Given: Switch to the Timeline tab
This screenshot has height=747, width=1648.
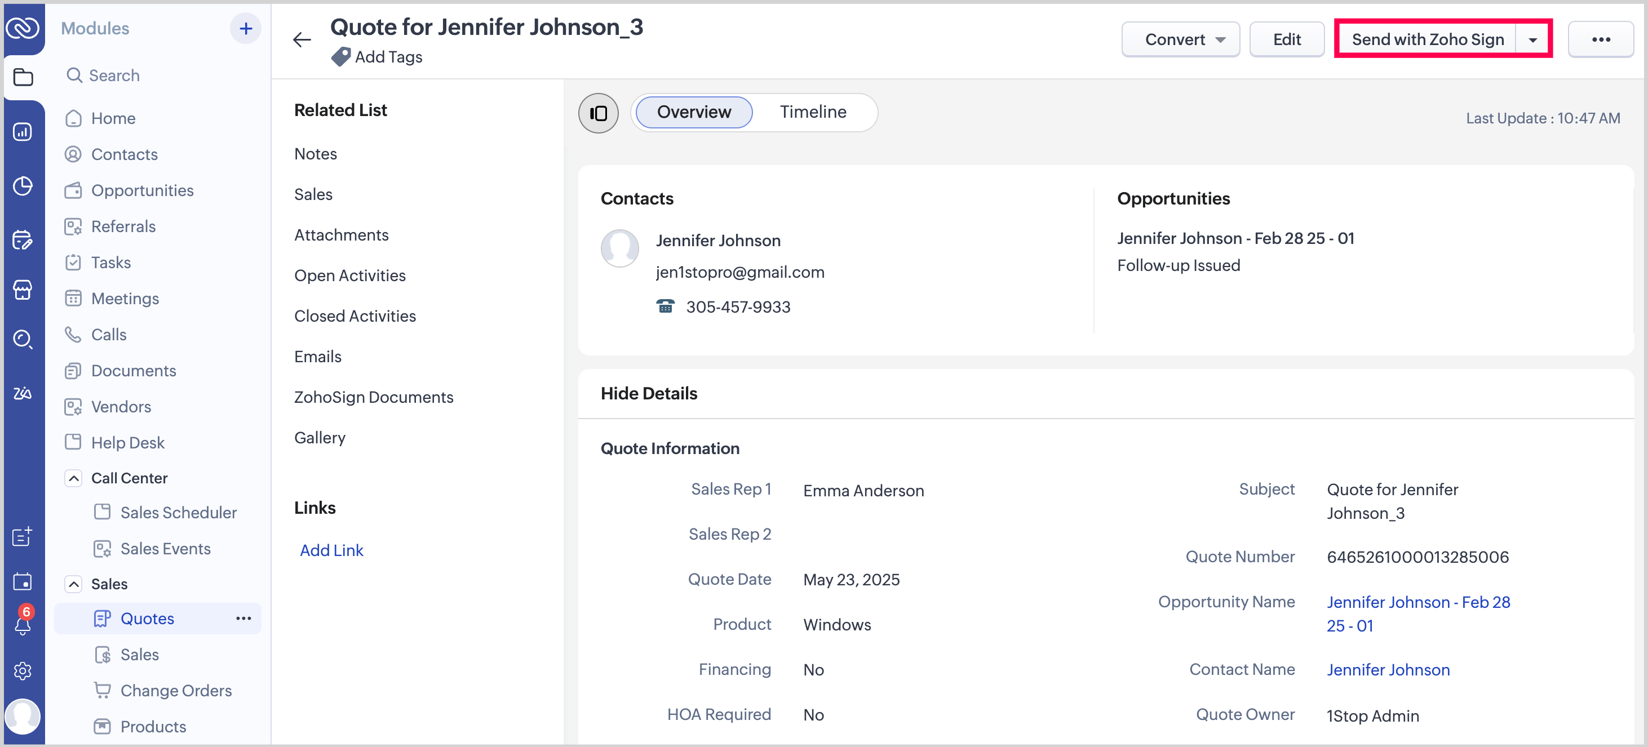Looking at the screenshot, I should point(813,112).
